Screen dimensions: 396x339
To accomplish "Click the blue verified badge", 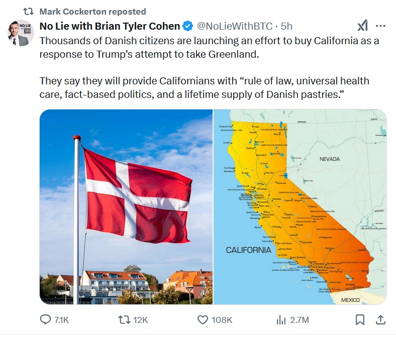I will click(x=187, y=26).
